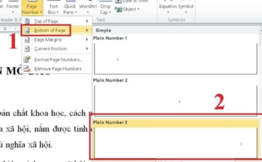
Task: Click the Bottom of Page icon
Action: tap(27, 30)
